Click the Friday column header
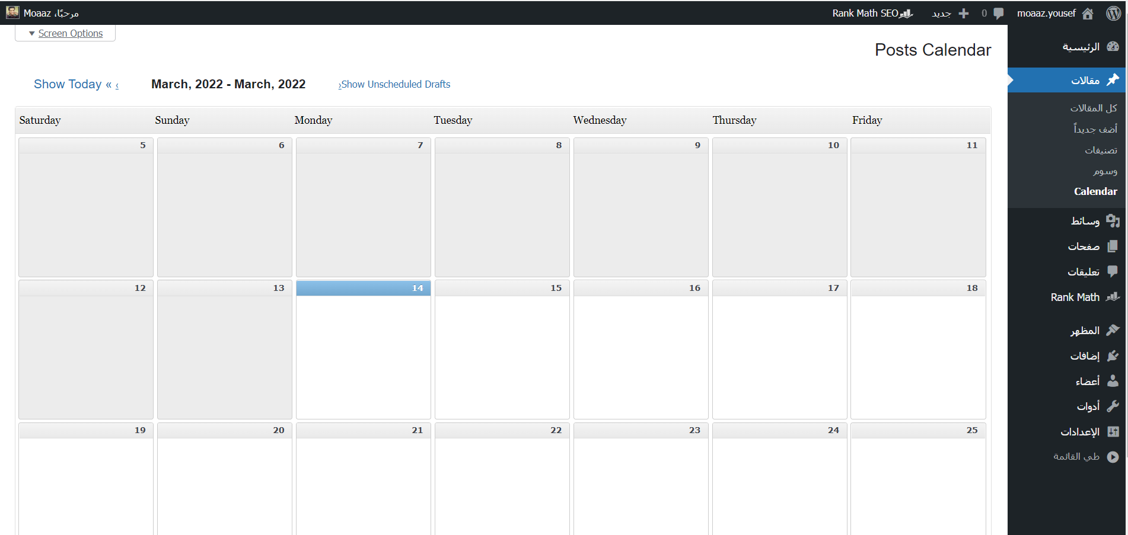 tap(867, 120)
